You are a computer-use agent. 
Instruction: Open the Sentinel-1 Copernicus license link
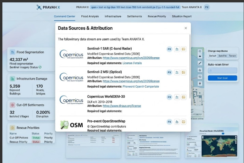pos(131,58)
